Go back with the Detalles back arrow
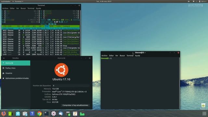 pos(4,58)
